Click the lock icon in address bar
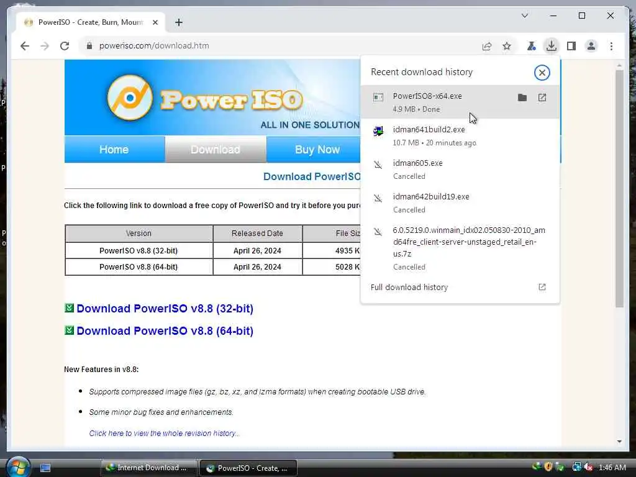Image resolution: width=636 pixels, height=477 pixels. (89, 46)
